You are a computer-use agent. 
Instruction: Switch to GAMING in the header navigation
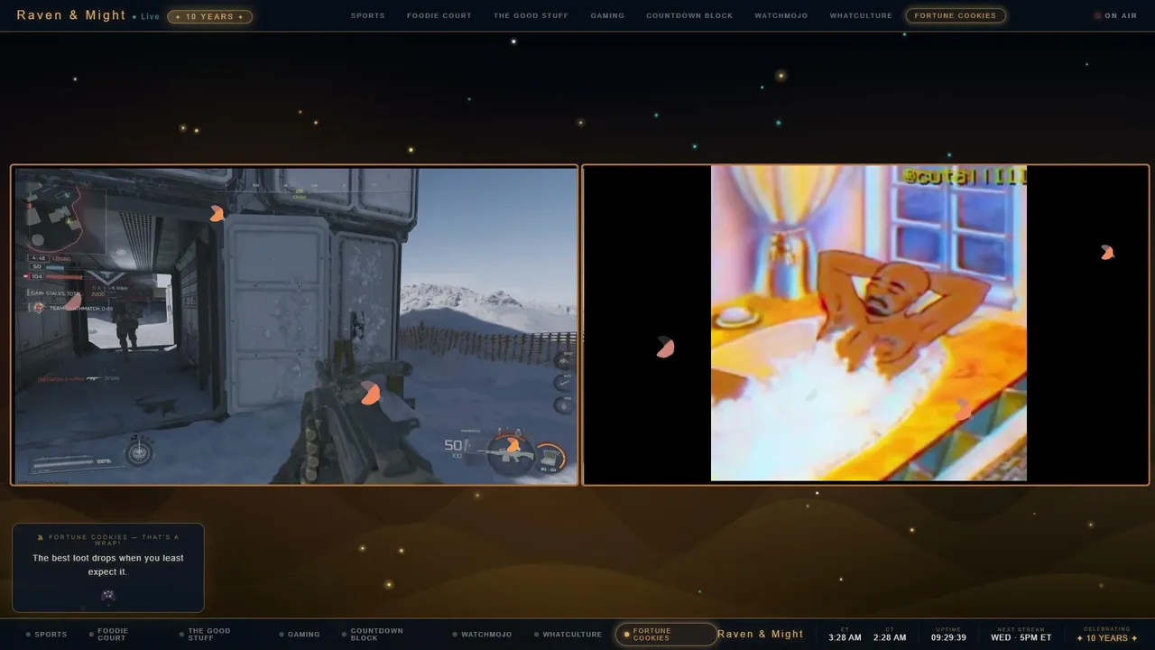coord(607,15)
